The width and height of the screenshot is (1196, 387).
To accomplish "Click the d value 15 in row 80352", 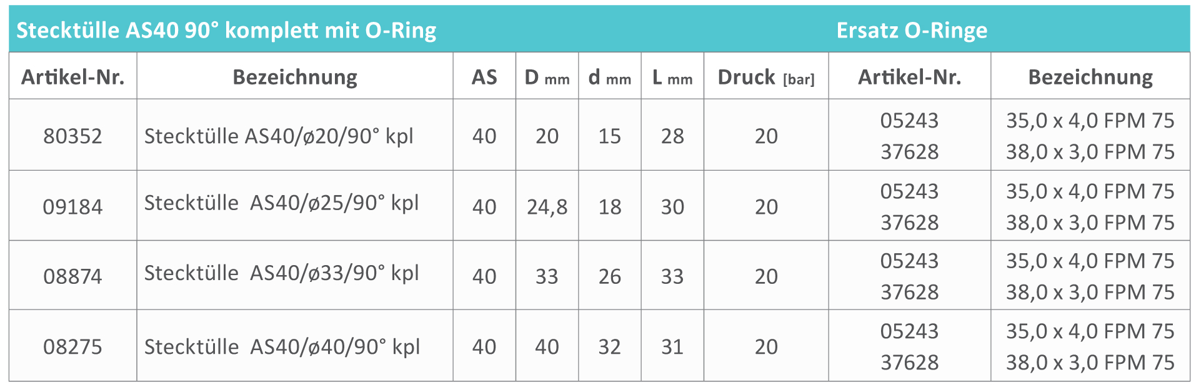I will (609, 136).
